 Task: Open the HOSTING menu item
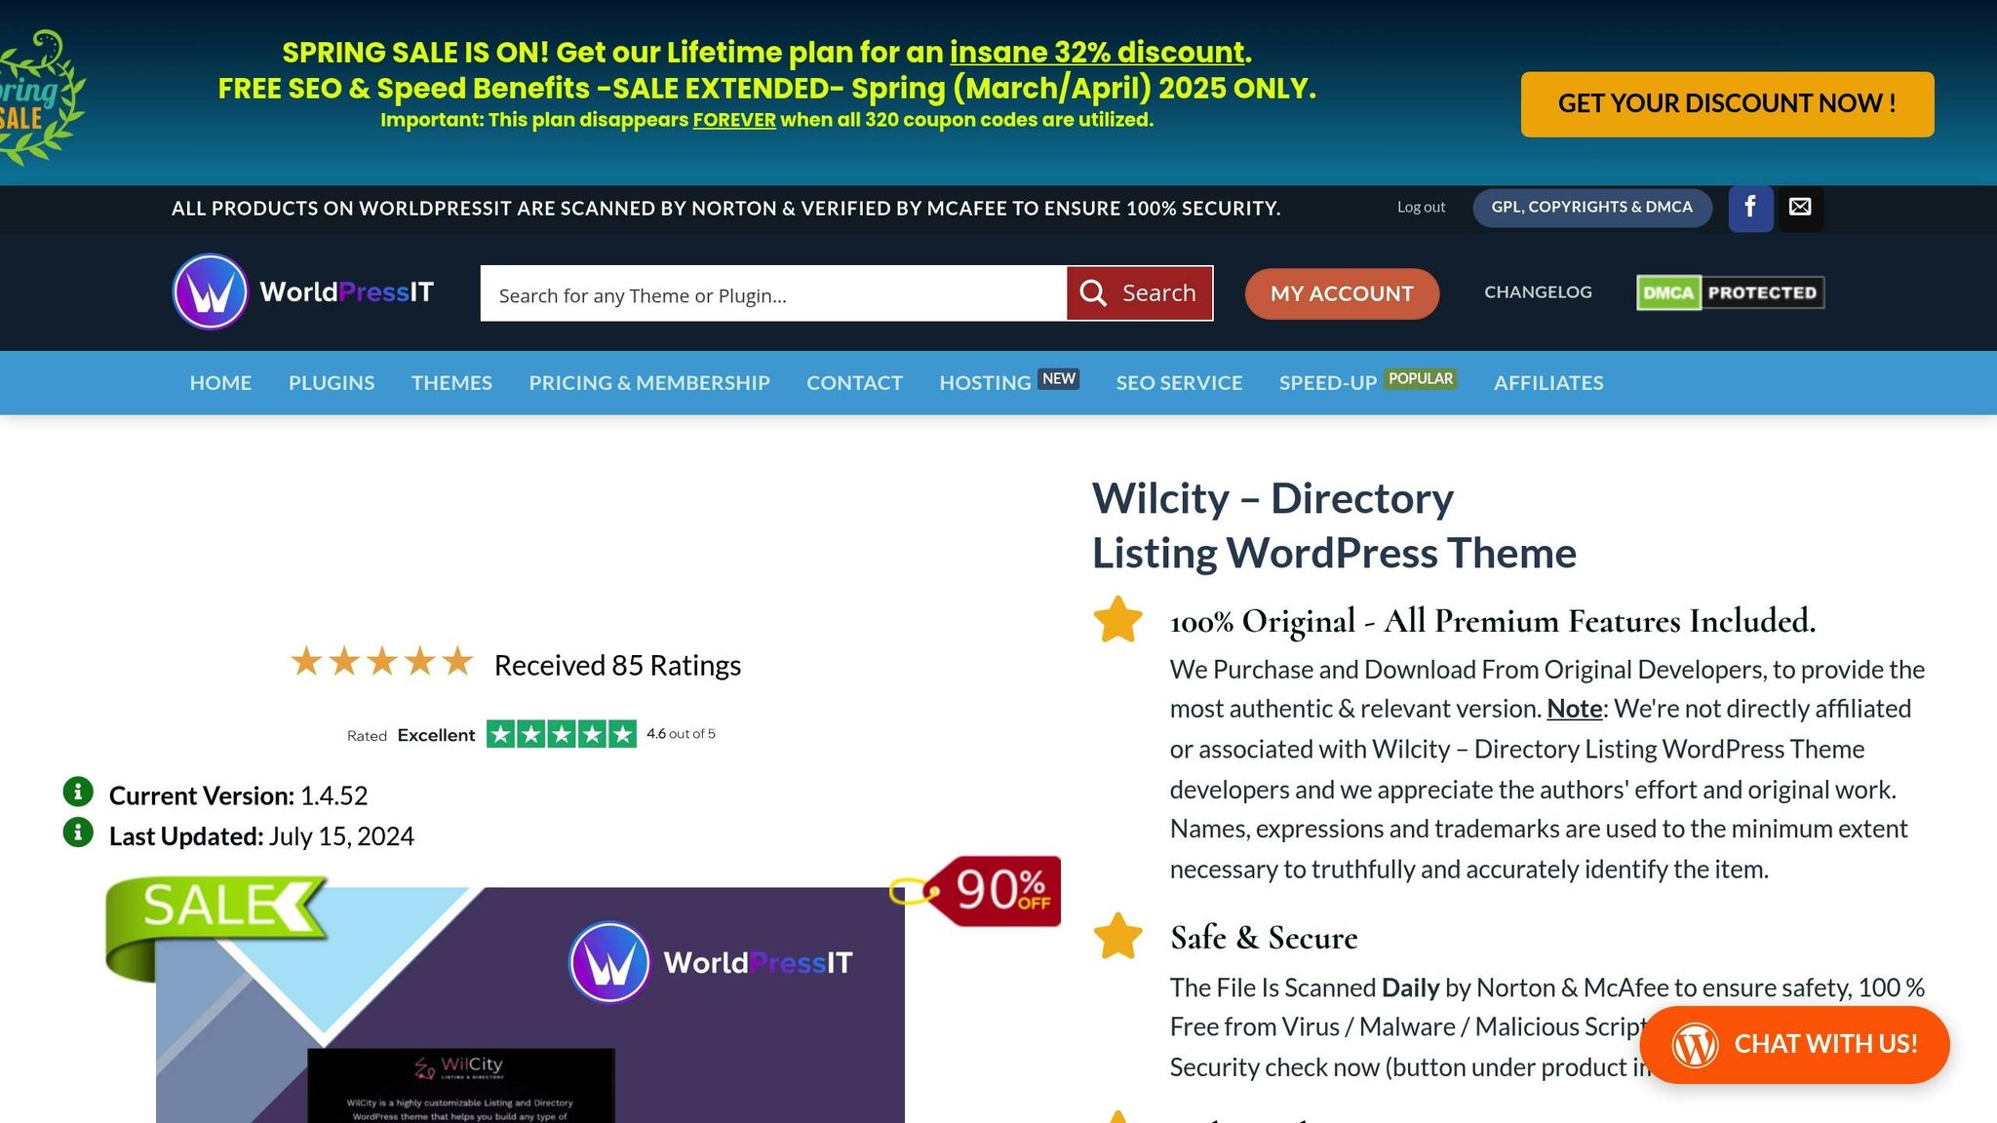[x=985, y=383]
